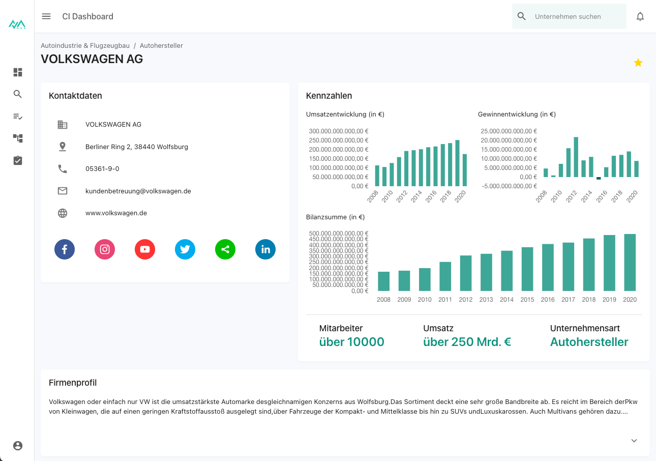Open the user account icon
This screenshot has height=461, width=656.
(18, 446)
